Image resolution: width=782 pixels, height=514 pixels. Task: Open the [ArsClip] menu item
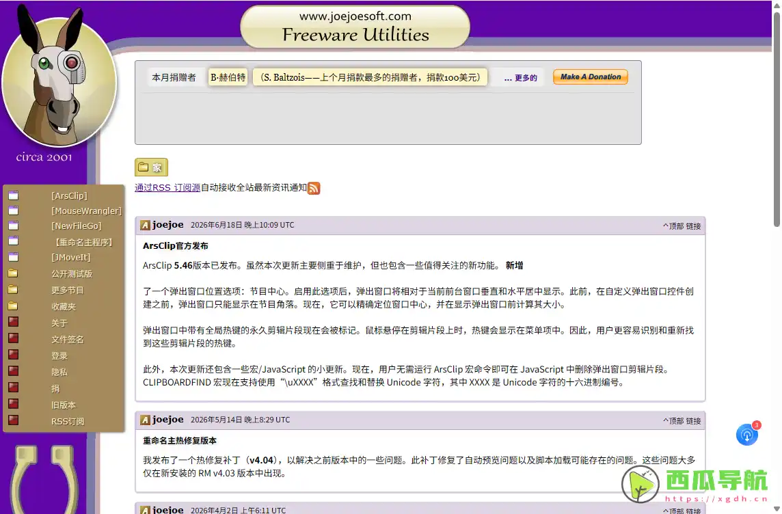point(69,195)
